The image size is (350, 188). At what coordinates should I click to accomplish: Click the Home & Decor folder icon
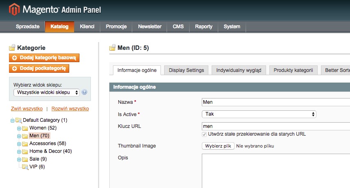coord(25,152)
